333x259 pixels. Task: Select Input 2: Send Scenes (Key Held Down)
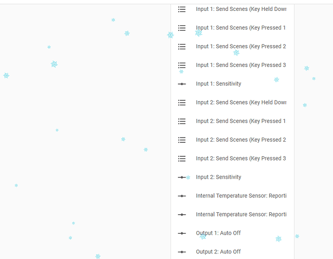click(x=241, y=103)
